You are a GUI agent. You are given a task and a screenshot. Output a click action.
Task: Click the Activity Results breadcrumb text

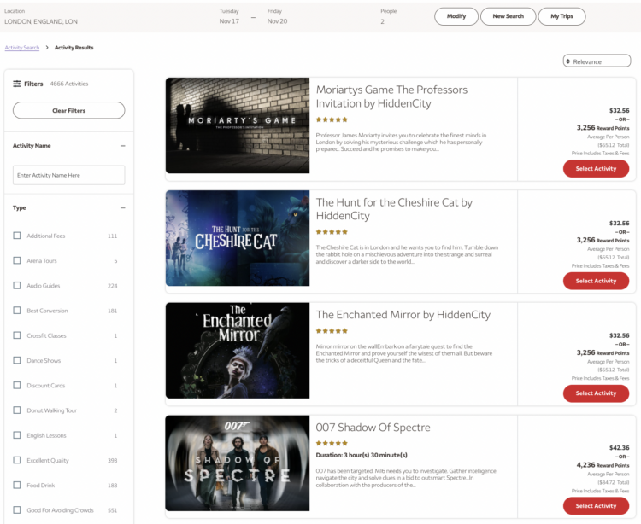click(74, 48)
